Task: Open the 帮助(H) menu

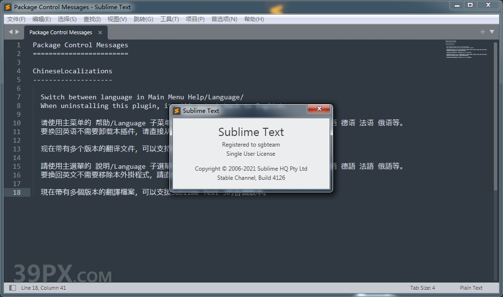Action: point(254,19)
